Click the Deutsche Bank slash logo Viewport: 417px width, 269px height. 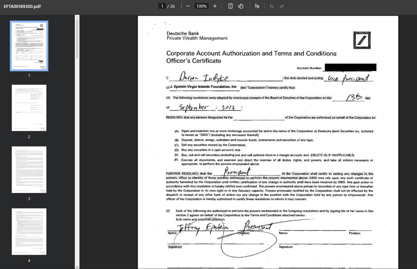(x=361, y=40)
